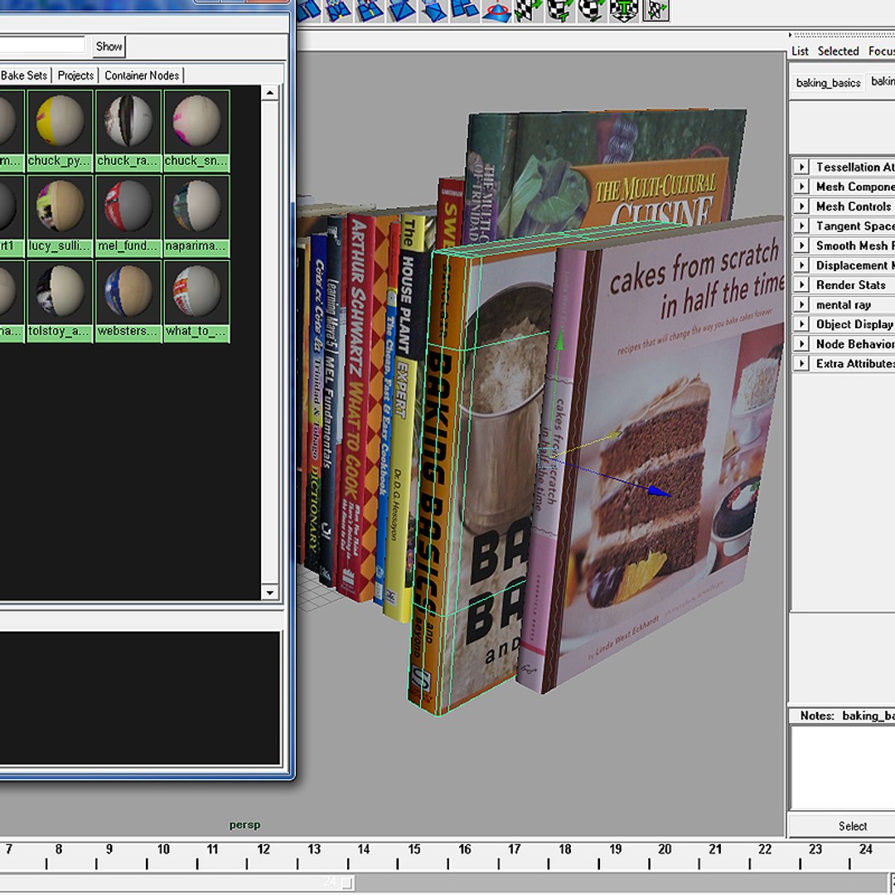
Task: Select the chuck_sn... material swatch
Action: tap(196, 129)
